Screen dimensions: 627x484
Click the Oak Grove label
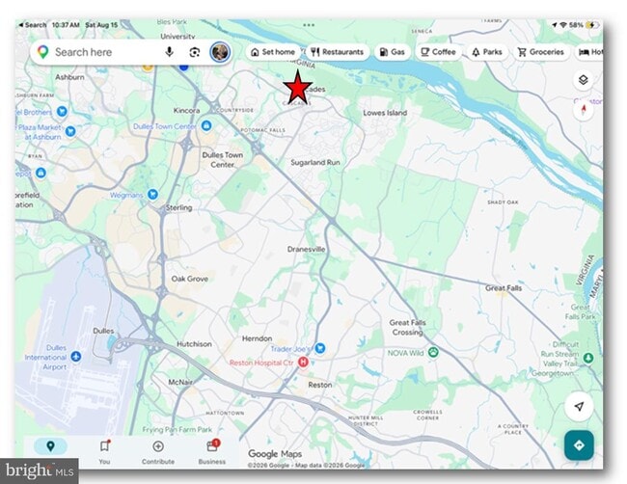coord(189,279)
